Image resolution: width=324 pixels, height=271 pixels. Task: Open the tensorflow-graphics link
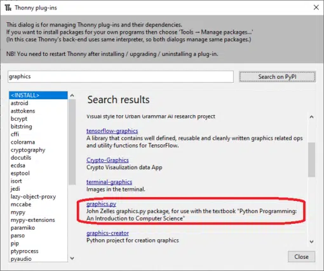(x=112, y=131)
